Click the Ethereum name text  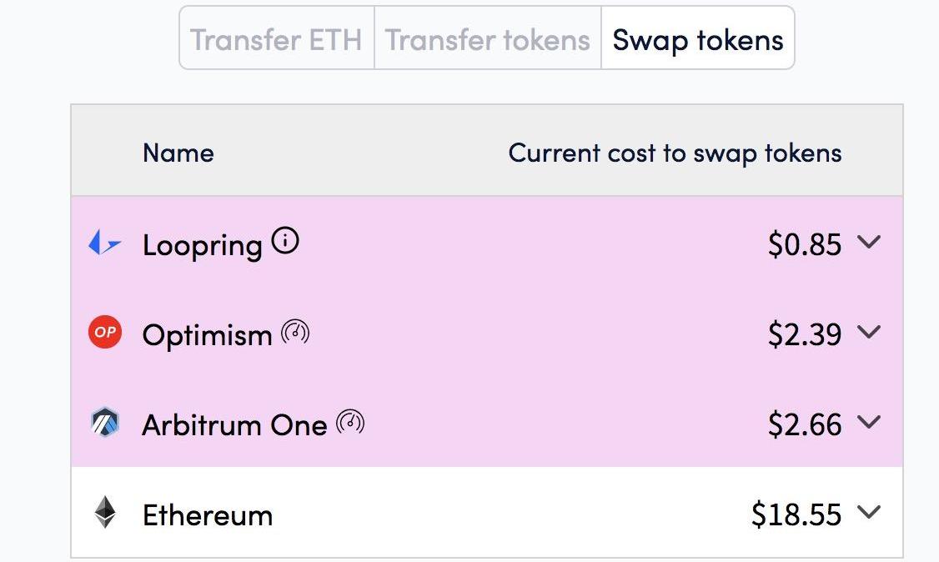[208, 515]
